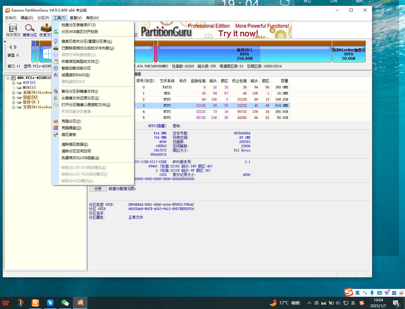Click the WPS icon in the taskbar
The width and height of the screenshot is (405, 309).
tap(6, 303)
